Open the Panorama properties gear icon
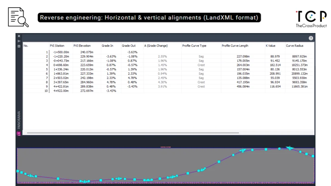331x186 pixels. 19,46
